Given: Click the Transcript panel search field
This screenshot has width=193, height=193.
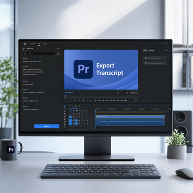Looking at the screenshot, I should (39, 54).
